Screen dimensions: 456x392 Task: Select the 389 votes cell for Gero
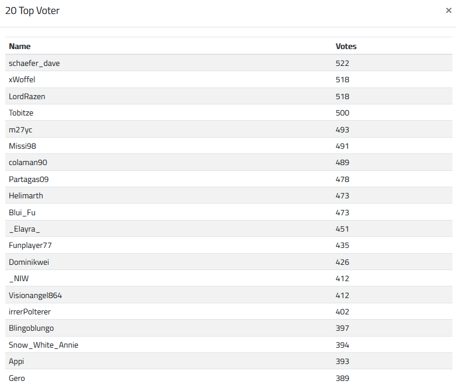pos(342,378)
